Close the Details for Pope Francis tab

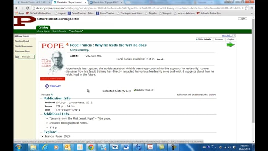[x=85, y=3]
